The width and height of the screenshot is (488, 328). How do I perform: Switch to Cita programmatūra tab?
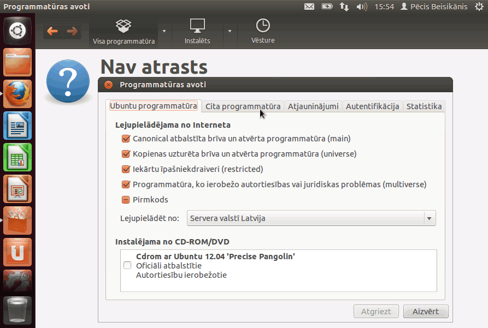[243, 106]
